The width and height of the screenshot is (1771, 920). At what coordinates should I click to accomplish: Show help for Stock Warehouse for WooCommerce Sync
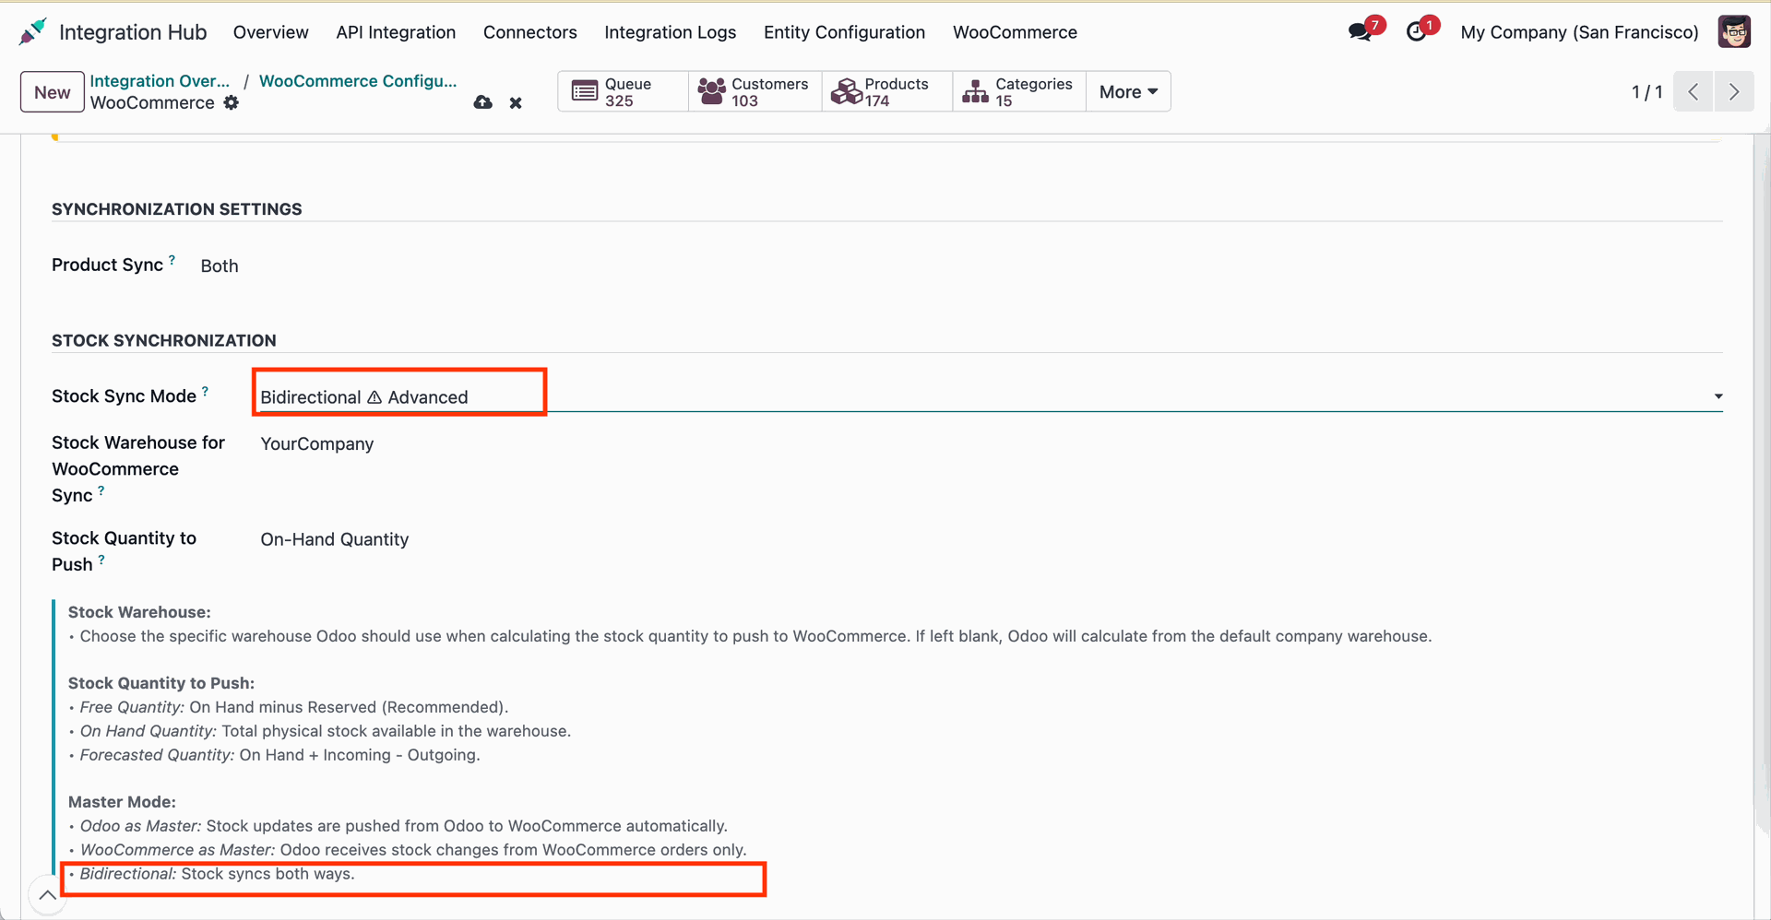[101, 490]
